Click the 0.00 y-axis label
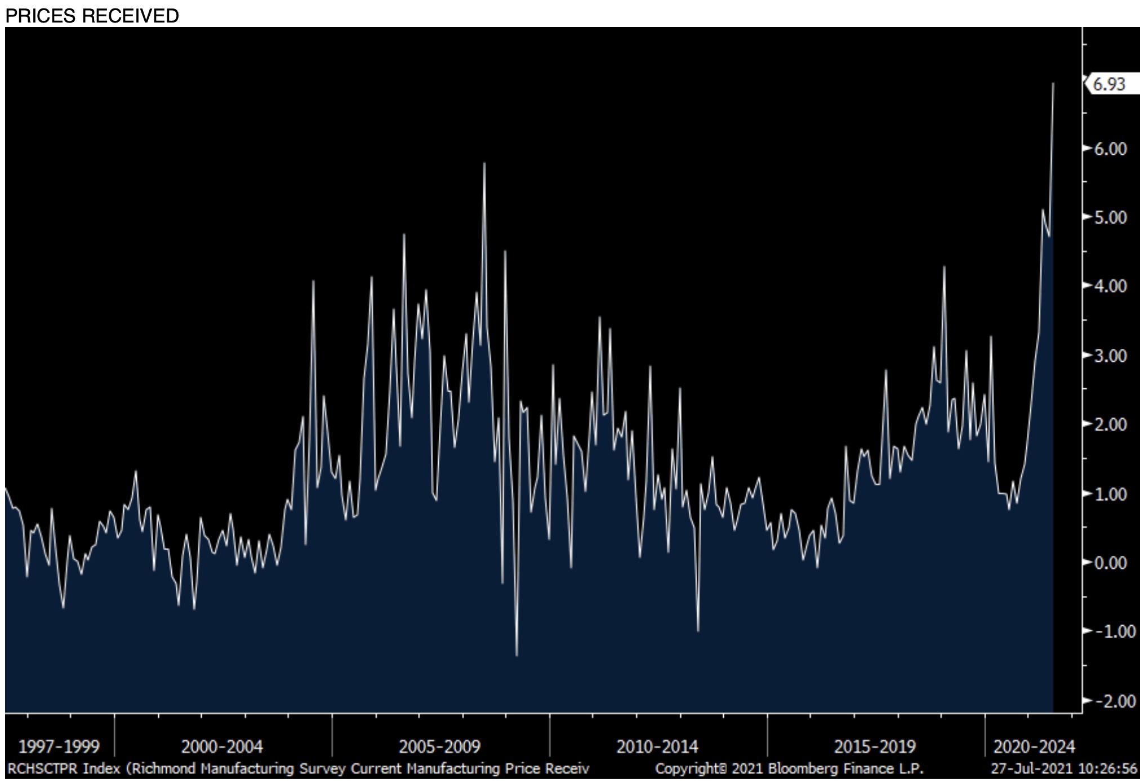Screen dimensions: 1140x781 [x=1110, y=563]
